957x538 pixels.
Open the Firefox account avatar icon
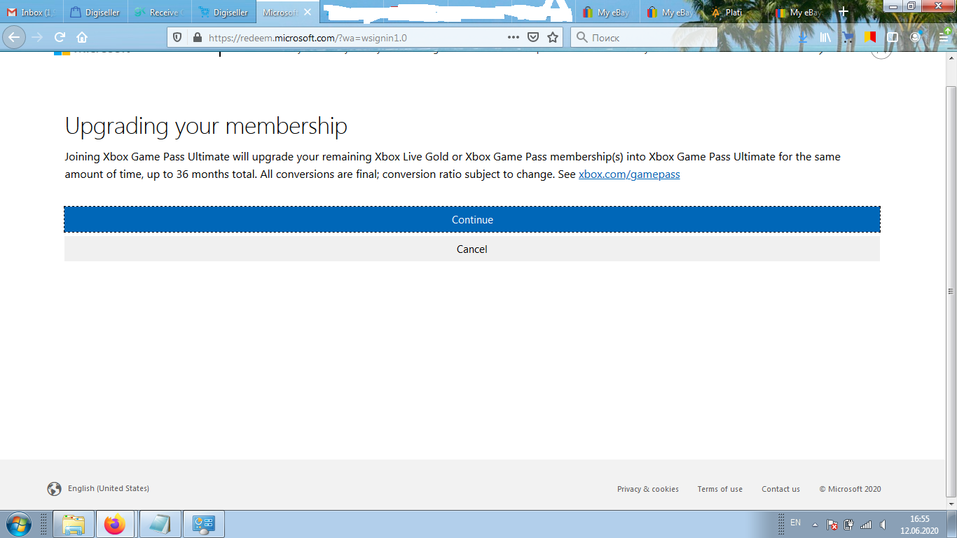(915, 37)
